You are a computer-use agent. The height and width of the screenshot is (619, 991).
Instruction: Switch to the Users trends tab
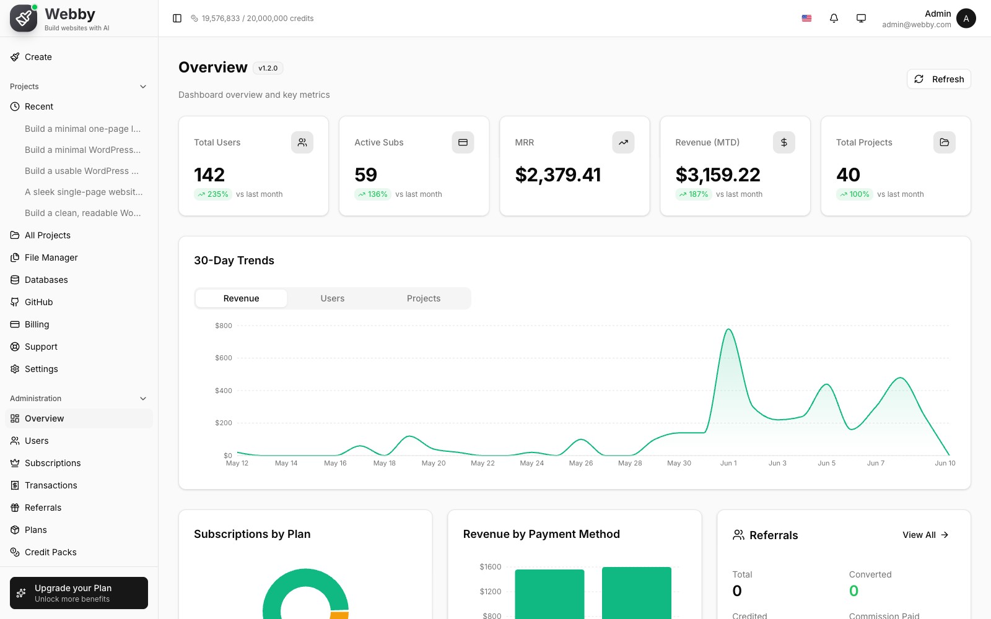pyautogui.click(x=333, y=298)
